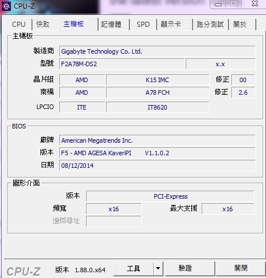Image resolution: width=266 pixels, height=278 pixels.
Task: Click BIOS brand American Megatrends Inc.
Action: (x=157, y=140)
